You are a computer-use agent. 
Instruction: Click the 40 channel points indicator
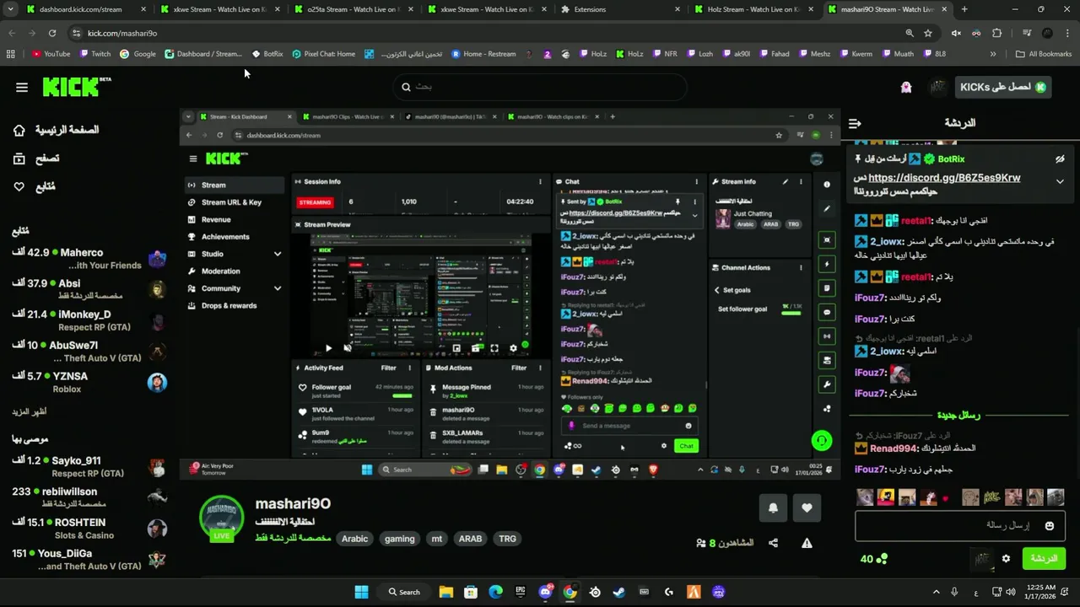point(873,559)
